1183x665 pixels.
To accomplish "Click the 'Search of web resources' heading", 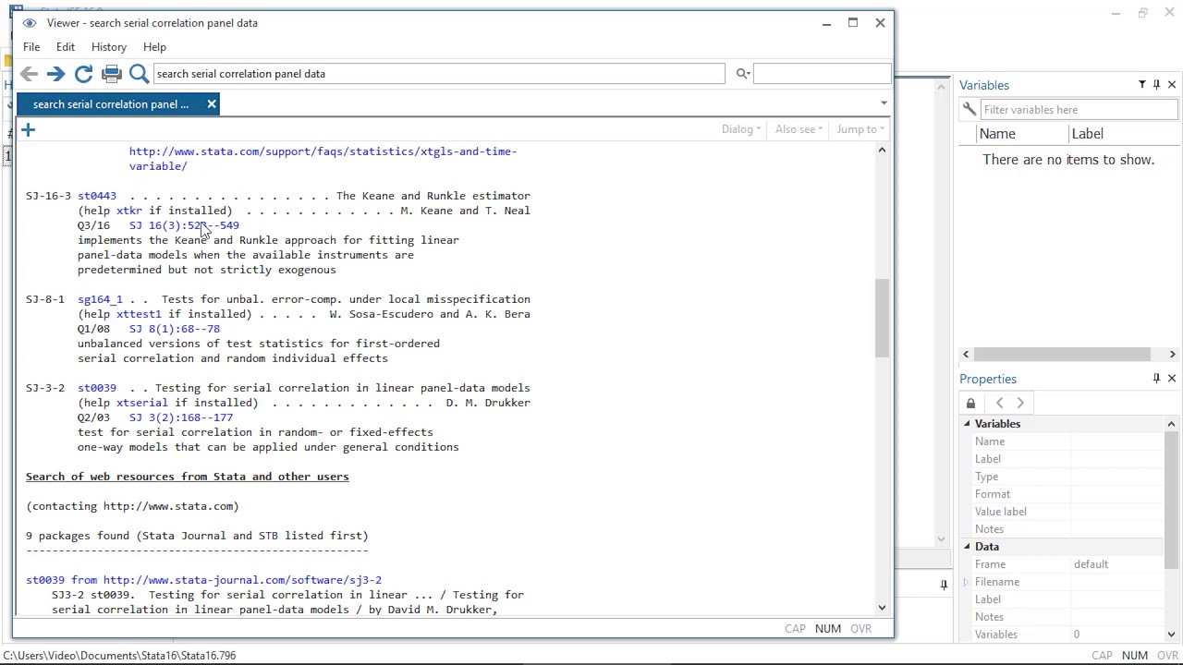I will 188,477.
